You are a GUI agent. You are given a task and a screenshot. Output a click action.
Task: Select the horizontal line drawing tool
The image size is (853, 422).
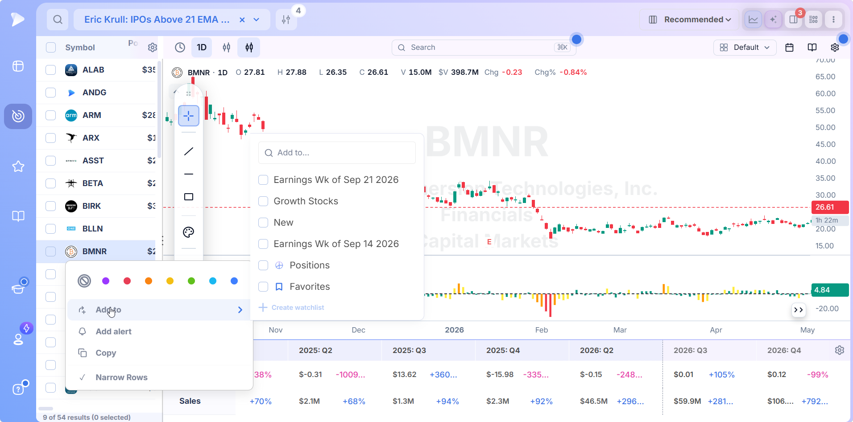coord(189,174)
